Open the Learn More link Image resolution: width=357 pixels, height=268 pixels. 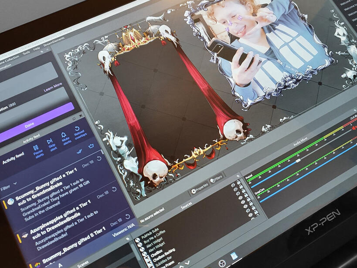click(x=52, y=87)
